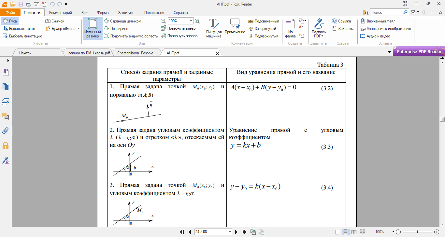Switch to the Поделиться ribbon tab
The width and height of the screenshot is (445, 237).
point(154,13)
